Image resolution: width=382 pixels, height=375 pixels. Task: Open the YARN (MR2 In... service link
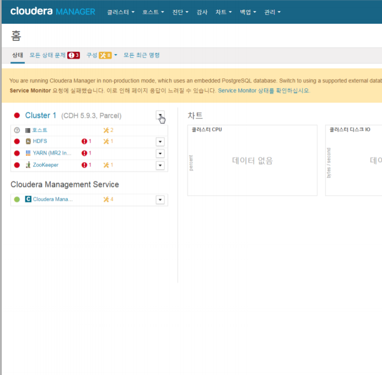click(52, 153)
